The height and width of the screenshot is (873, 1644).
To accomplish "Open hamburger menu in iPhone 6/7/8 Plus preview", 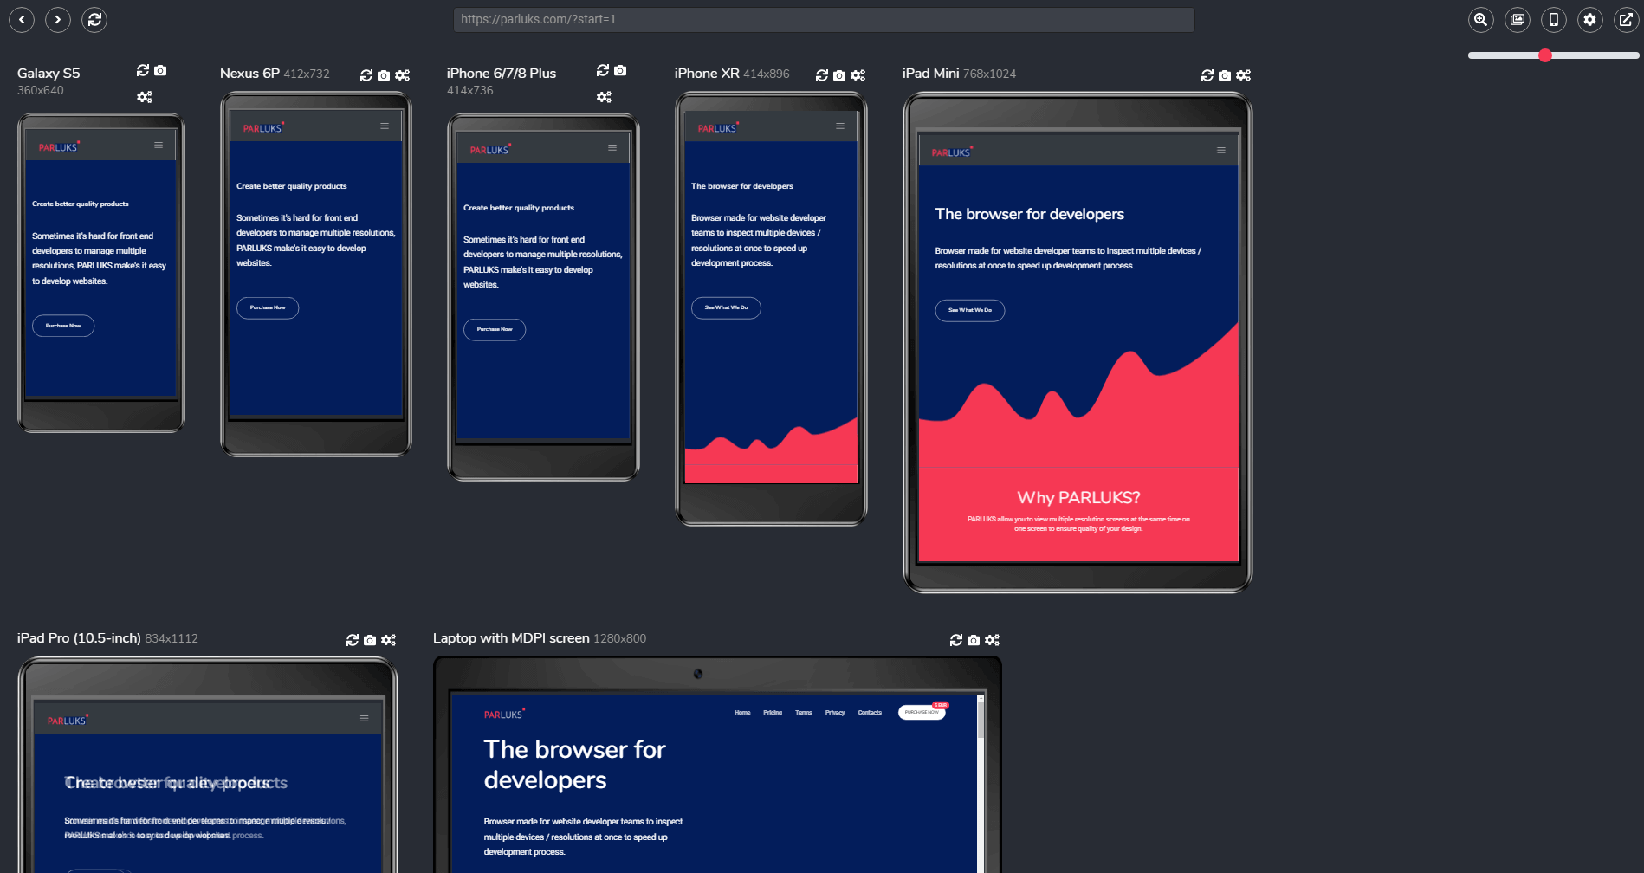I will [612, 148].
